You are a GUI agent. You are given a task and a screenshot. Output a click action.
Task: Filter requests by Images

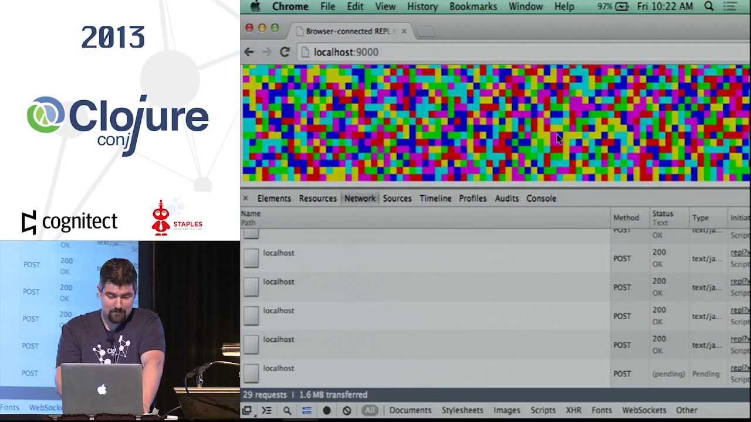click(506, 410)
